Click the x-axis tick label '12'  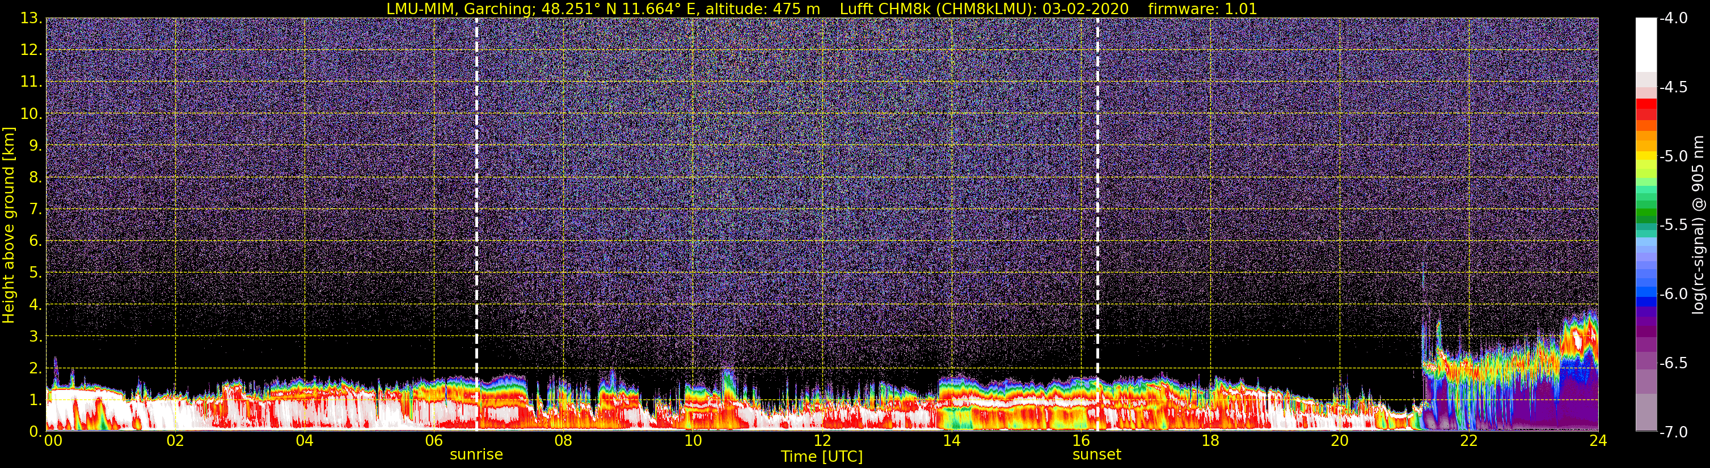(822, 441)
